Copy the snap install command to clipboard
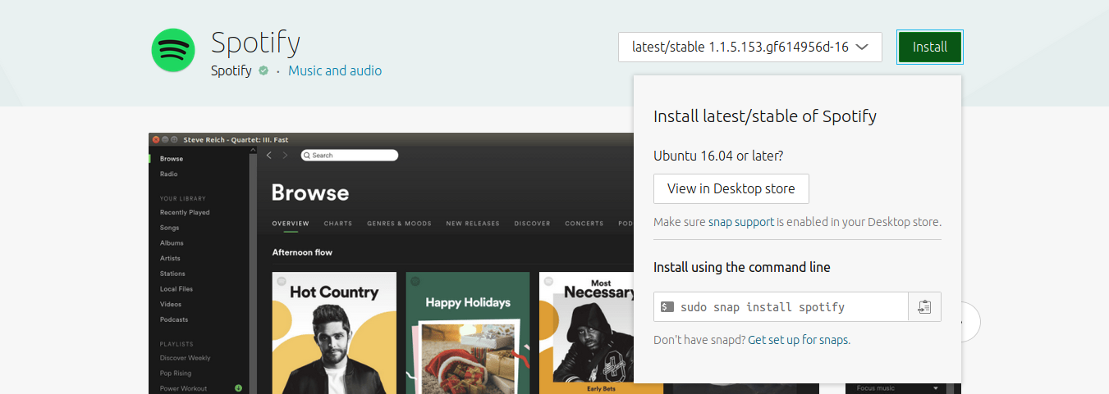 924,307
